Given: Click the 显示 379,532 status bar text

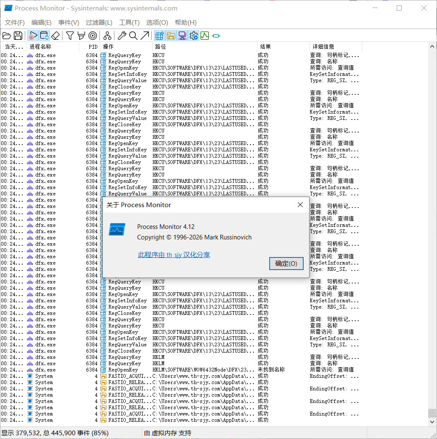Looking at the screenshot, I should click(55, 433).
